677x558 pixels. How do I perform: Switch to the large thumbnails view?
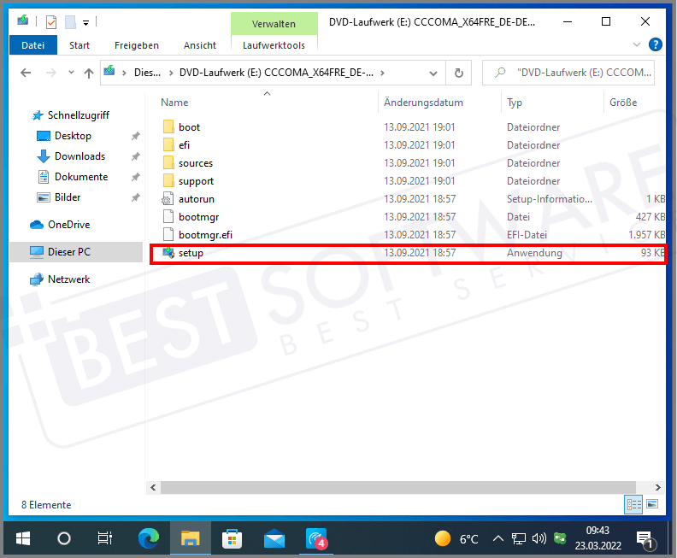(652, 504)
